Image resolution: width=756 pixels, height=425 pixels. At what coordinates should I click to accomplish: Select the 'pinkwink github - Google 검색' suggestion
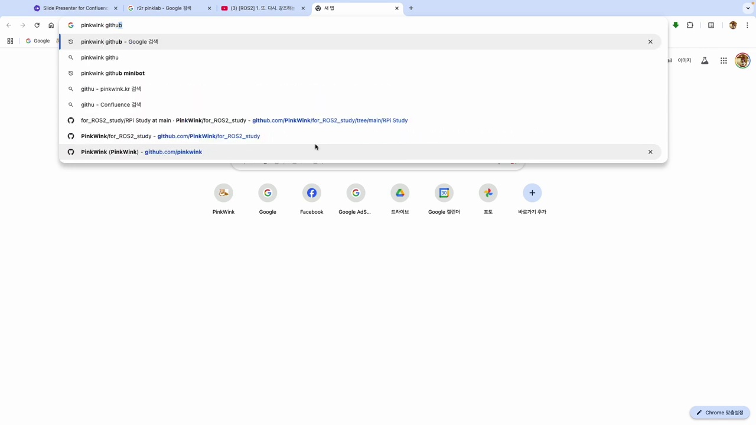click(360, 42)
